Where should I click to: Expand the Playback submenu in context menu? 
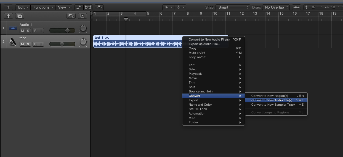[214, 74]
